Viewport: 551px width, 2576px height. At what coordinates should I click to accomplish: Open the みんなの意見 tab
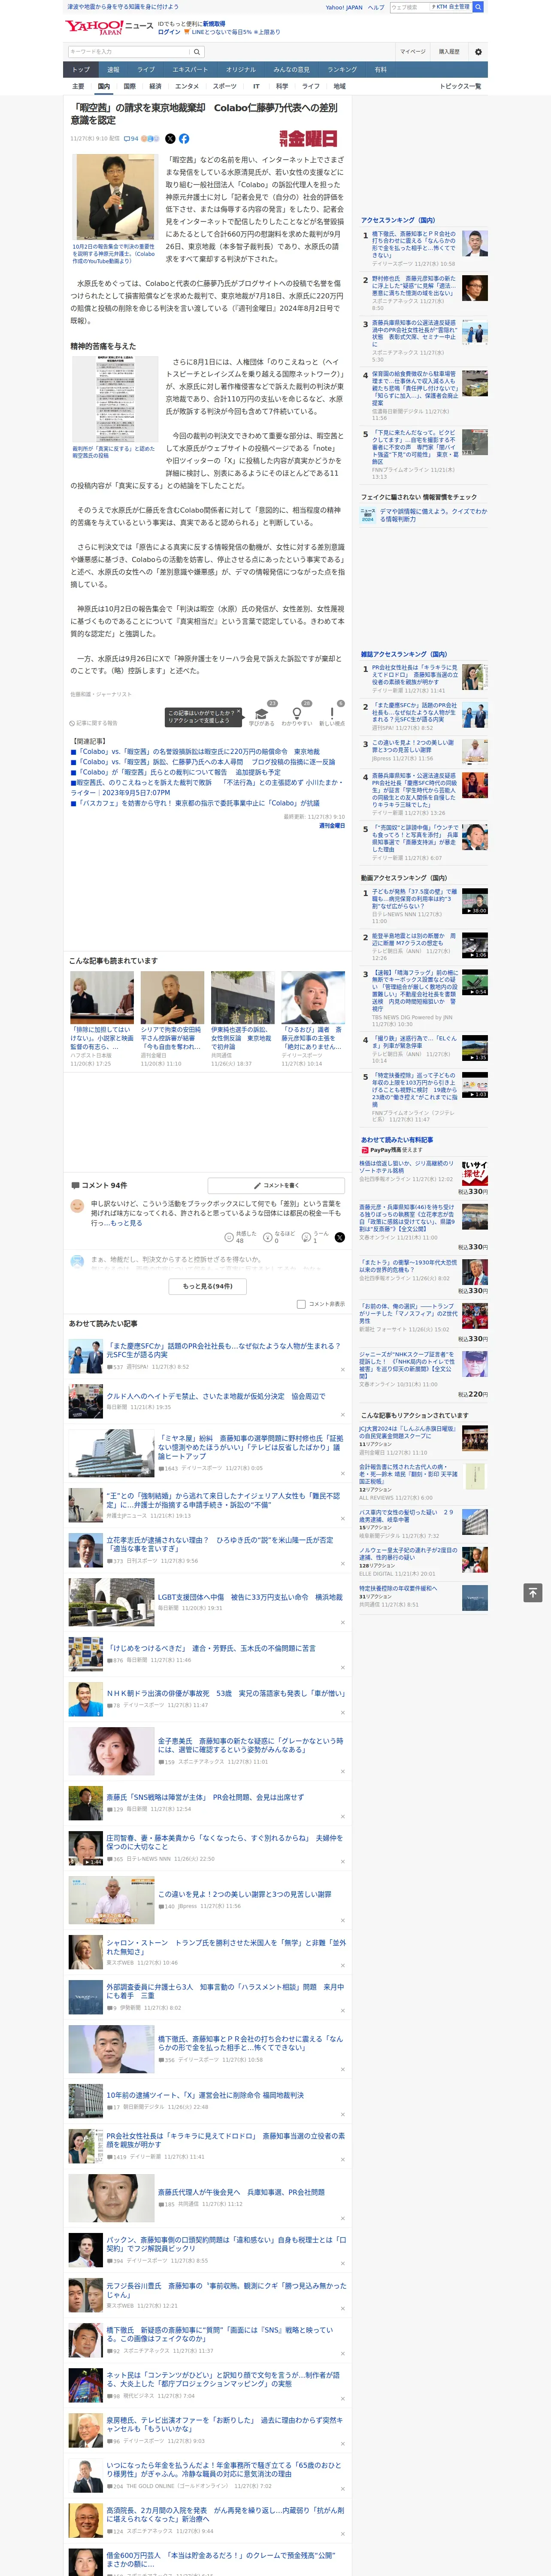(x=292, y=69)
